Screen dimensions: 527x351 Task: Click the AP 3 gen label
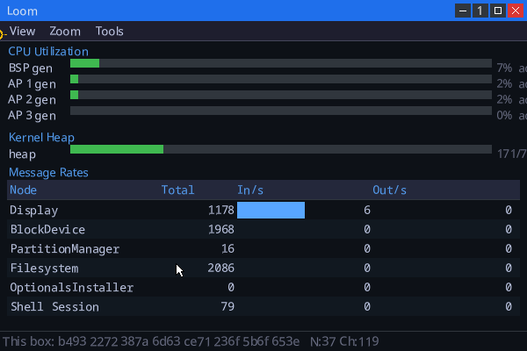[x=32, y=116]
